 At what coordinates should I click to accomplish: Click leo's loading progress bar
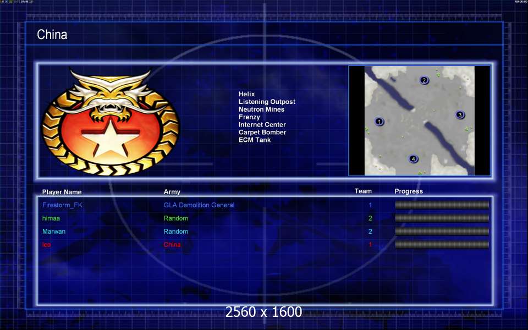tap(442, 244)
